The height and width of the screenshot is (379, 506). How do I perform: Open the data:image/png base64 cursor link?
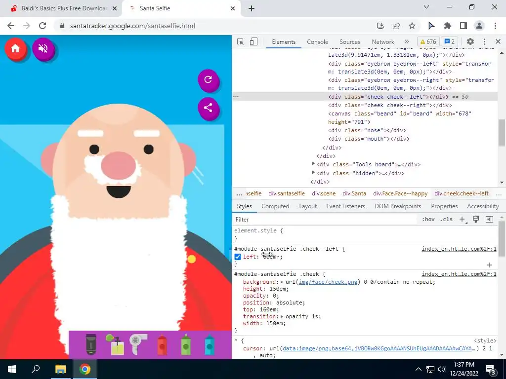click(380, 348)
